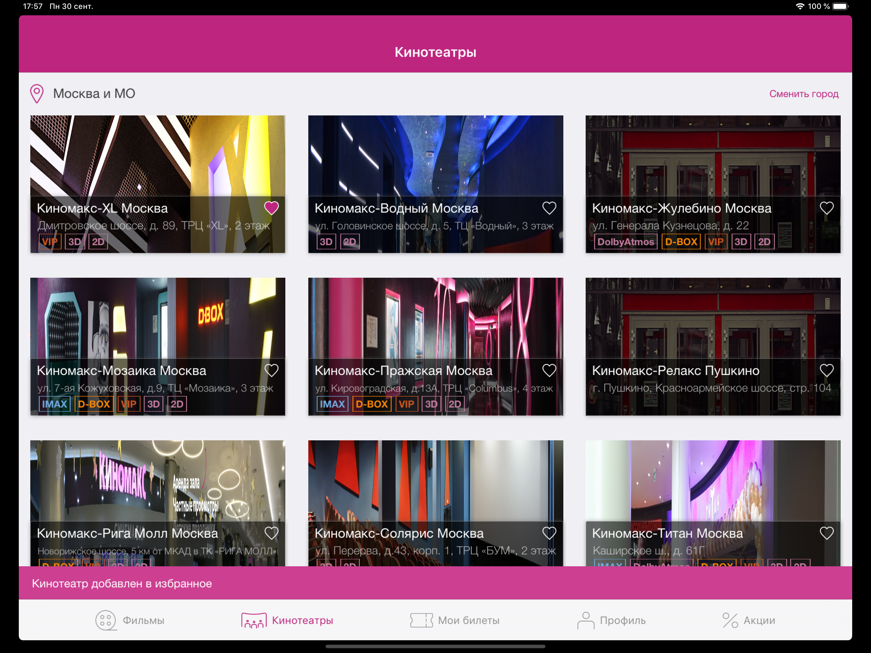The height and width of the screenshot is (653, 871).
Task: Select the Кинотеатры tab
Action: coord(287,620)
